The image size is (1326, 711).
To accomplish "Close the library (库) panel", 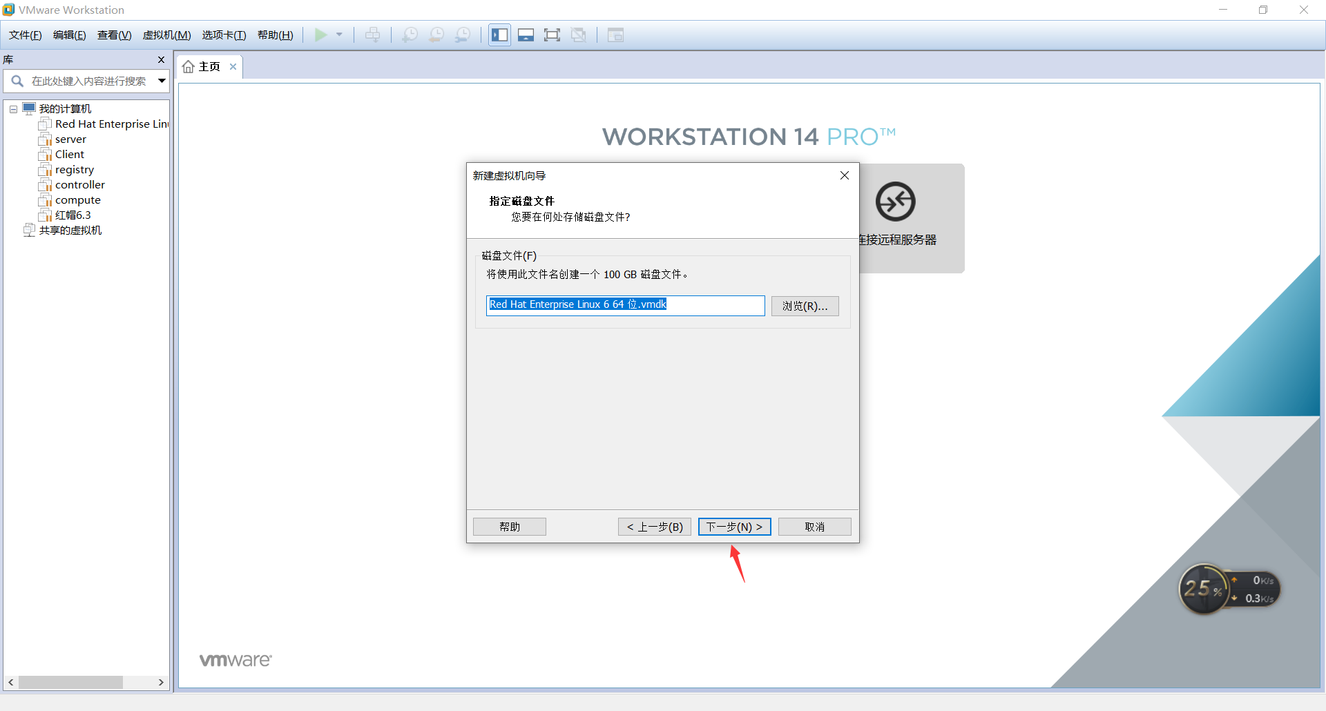I will click(x=161, y=60).
